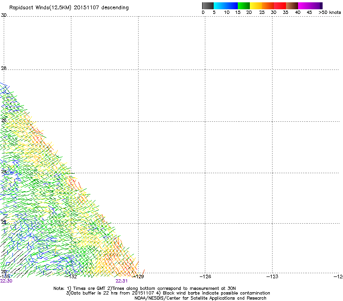Click the '15' label under the color bar

(238, 13)
